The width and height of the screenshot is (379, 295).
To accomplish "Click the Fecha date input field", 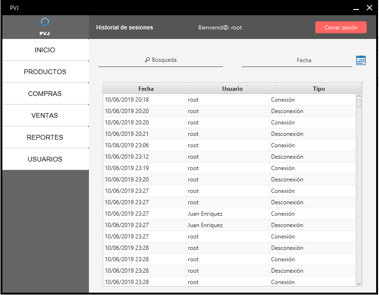I will tap(297, 60).
